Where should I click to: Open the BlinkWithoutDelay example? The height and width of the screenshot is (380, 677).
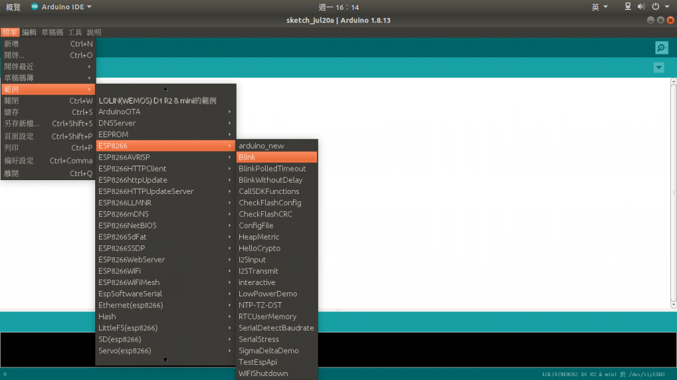point(277,180)
